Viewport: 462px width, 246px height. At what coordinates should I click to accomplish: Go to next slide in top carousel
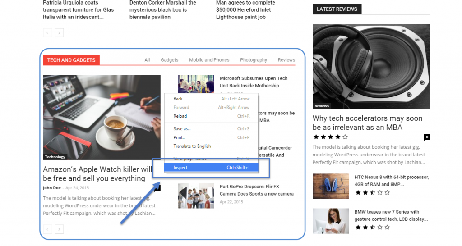(59, 32)
